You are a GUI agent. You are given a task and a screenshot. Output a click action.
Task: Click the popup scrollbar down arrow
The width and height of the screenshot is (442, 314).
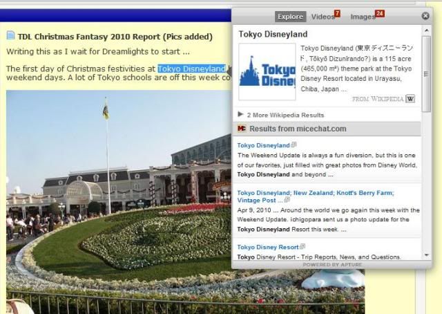427,255
